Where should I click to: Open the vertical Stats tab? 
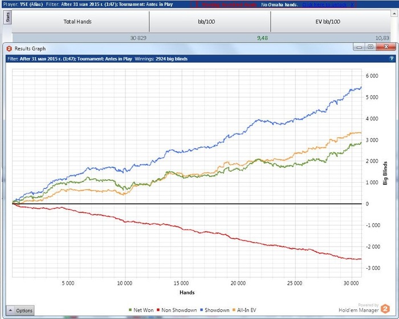[x=7, y=18]
